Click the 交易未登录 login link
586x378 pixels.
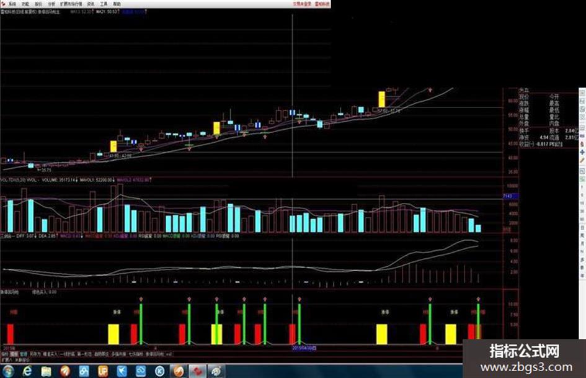[302, 4]
